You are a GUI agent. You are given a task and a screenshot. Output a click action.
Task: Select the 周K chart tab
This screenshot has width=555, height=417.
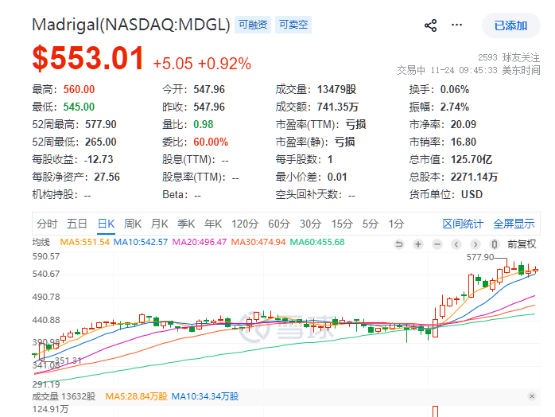pos(133,224)
